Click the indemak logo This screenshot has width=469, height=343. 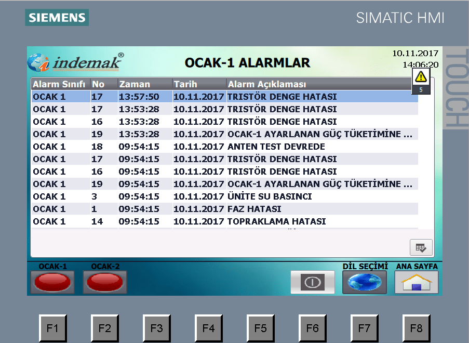[x=76, y=62]
